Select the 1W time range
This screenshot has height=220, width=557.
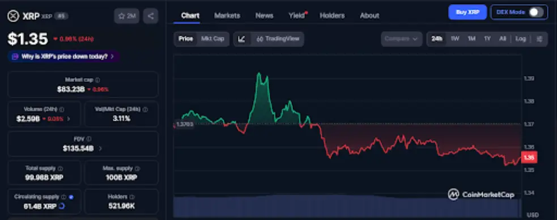point(455,39)
